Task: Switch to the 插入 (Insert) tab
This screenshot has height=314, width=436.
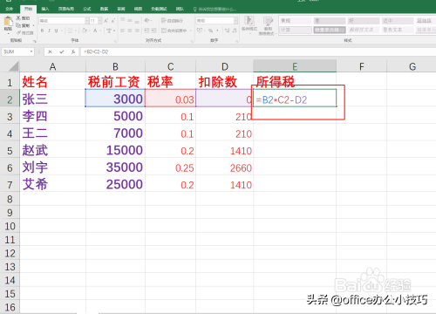Action: (45, 9)
